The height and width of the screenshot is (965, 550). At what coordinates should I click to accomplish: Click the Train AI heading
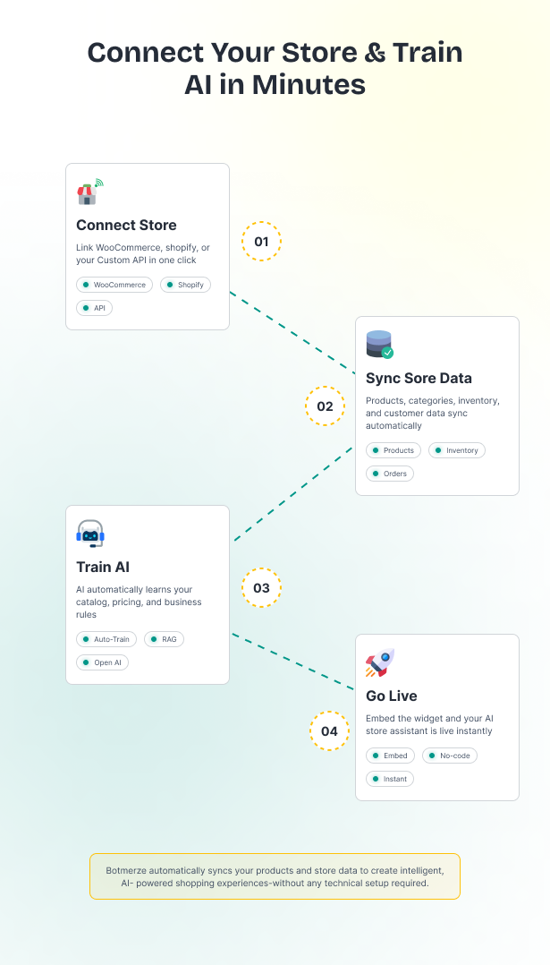pyautogui.click(x=103, y=567)
